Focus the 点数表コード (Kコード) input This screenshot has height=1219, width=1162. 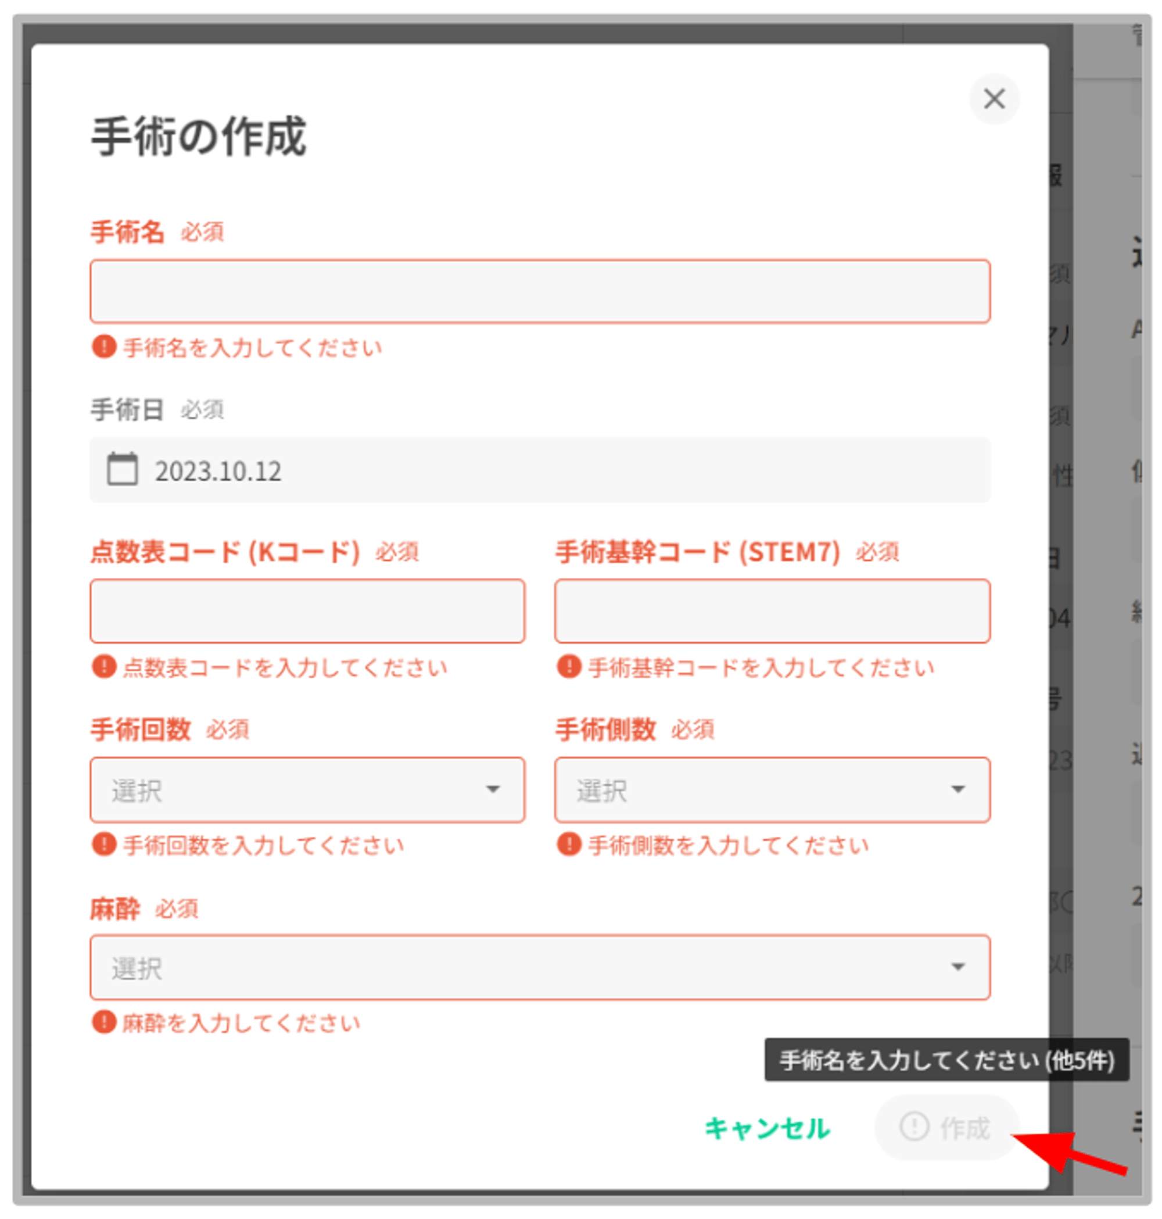pyautogui.click(x=307, y=611)
